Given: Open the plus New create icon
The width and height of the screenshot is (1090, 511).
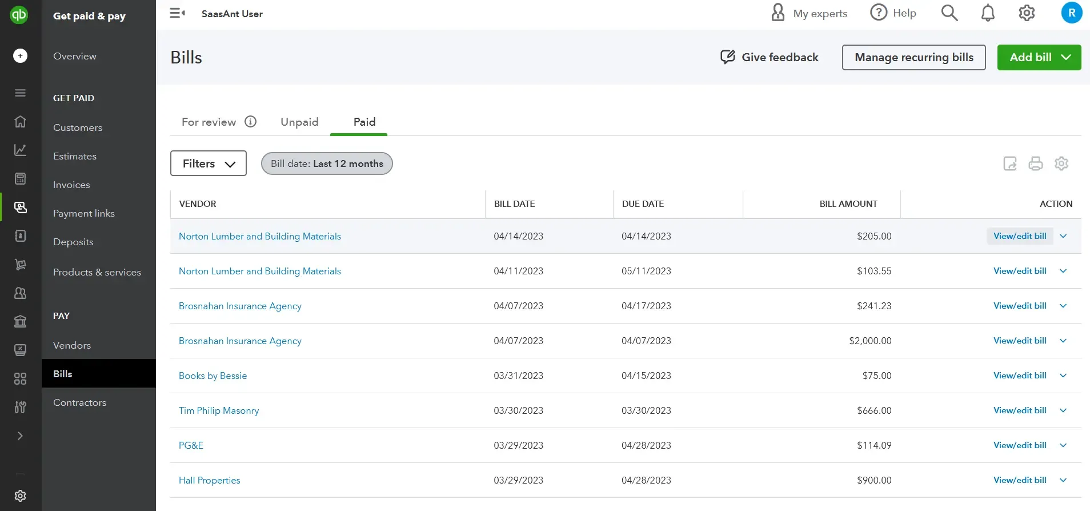Looking at the screenshot, I should coord(20,55).
